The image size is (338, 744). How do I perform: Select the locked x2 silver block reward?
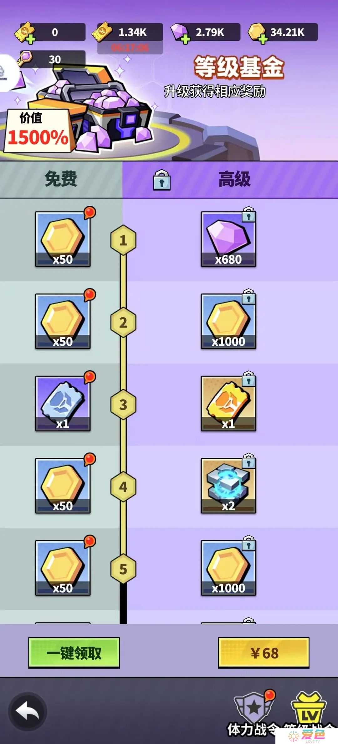pyautogui.click(x=228, y=486)
